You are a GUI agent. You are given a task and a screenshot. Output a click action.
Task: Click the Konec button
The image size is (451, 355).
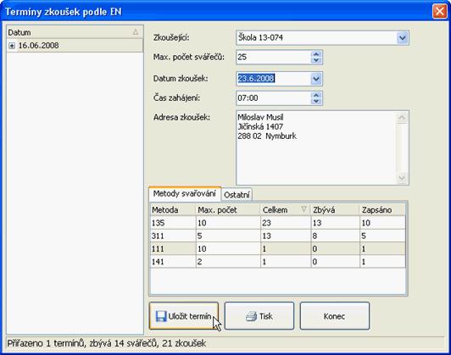pyautogui.click(x=335, y=316)
